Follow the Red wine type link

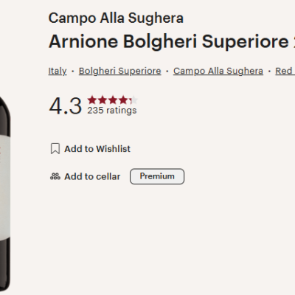285,71
